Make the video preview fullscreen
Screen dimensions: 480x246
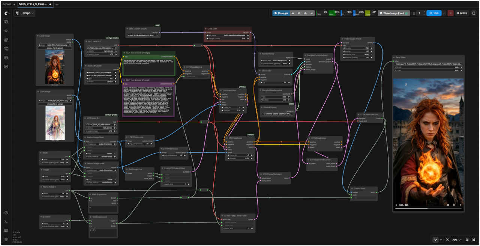(x=454, y=205)
